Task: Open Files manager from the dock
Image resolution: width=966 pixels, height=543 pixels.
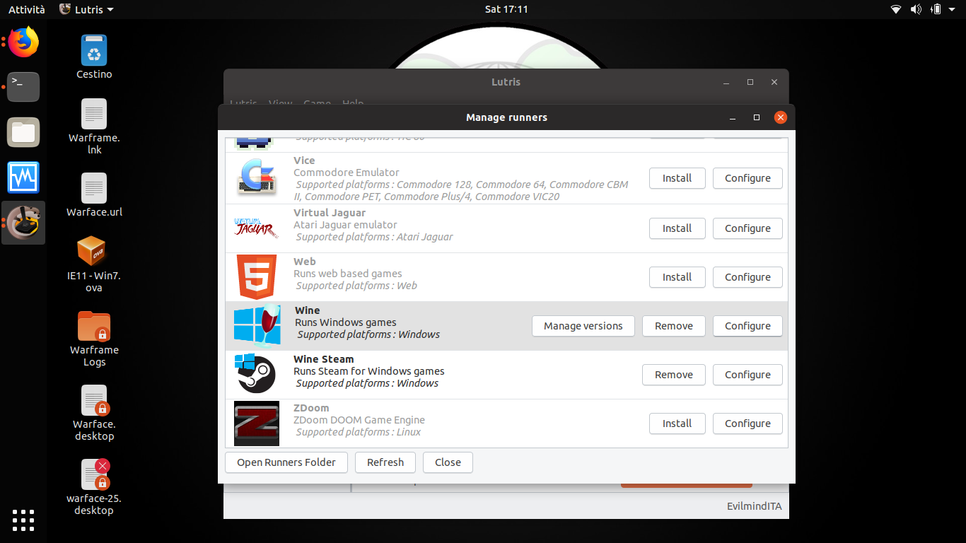Action: click(x=23, y=132)
